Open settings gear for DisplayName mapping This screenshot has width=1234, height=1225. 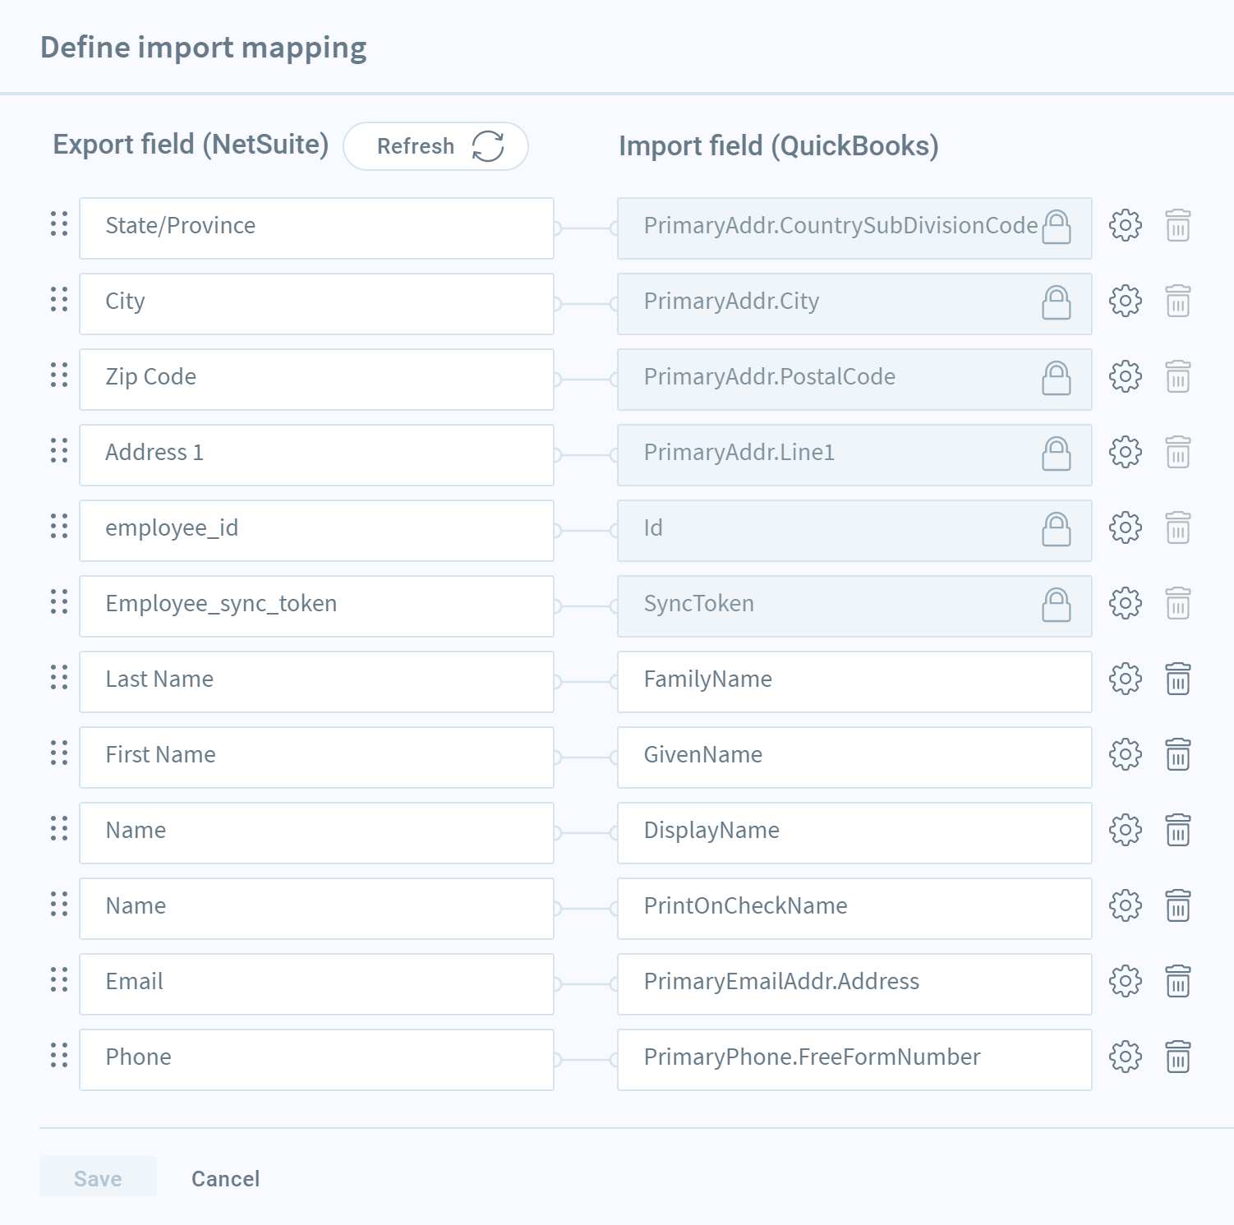click(1126, 830)
